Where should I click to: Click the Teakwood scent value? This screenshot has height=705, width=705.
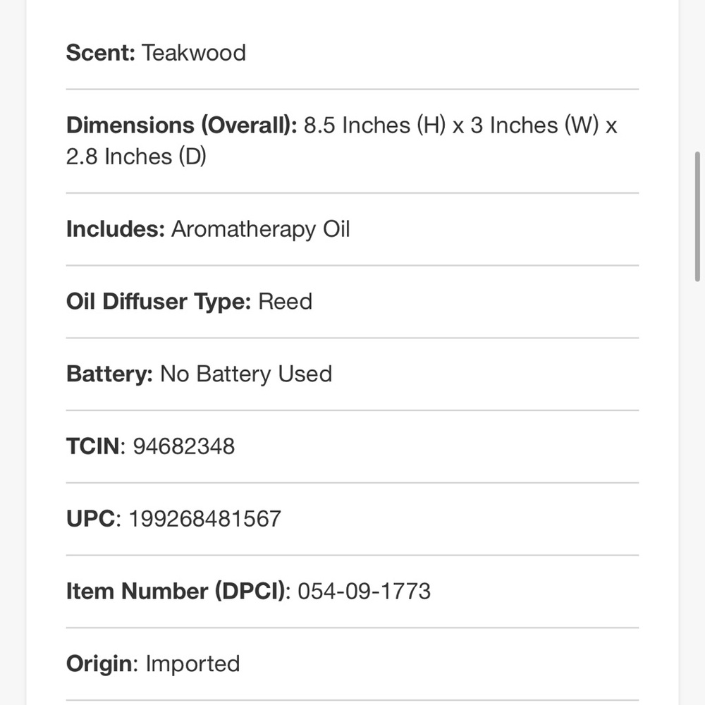(x=194, y=53)
